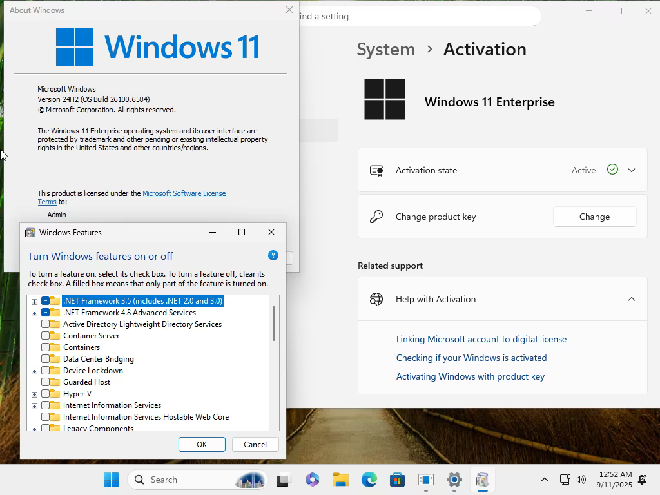660x495 pixels.
Task: Click the product key icon
Action: (376, 217)
